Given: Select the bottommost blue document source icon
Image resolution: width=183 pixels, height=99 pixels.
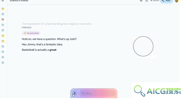Looking at the screenshot, I should click(3, 63).
